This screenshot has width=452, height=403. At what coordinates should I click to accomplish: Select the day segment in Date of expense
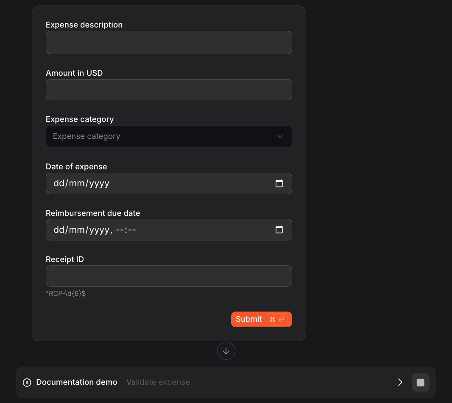click(x=59, y=183)
